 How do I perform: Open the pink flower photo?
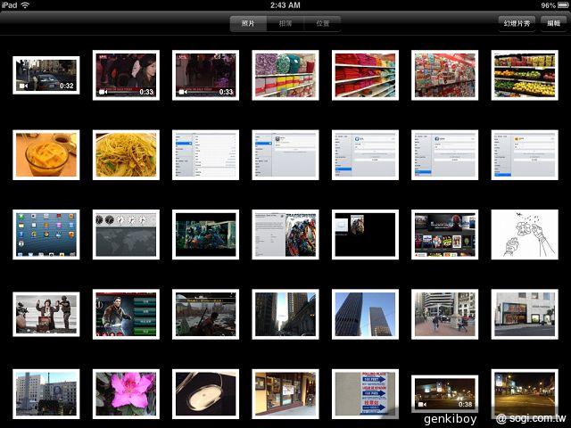126,394
